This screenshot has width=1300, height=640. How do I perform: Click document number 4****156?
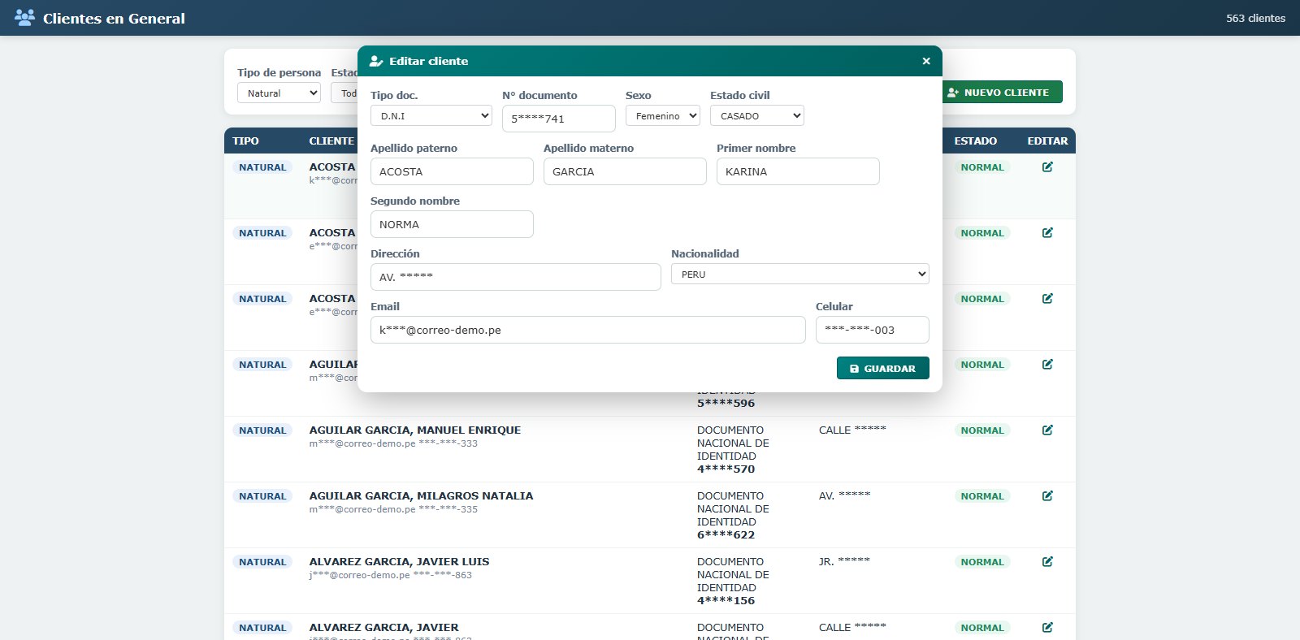[x=726, y=601]
